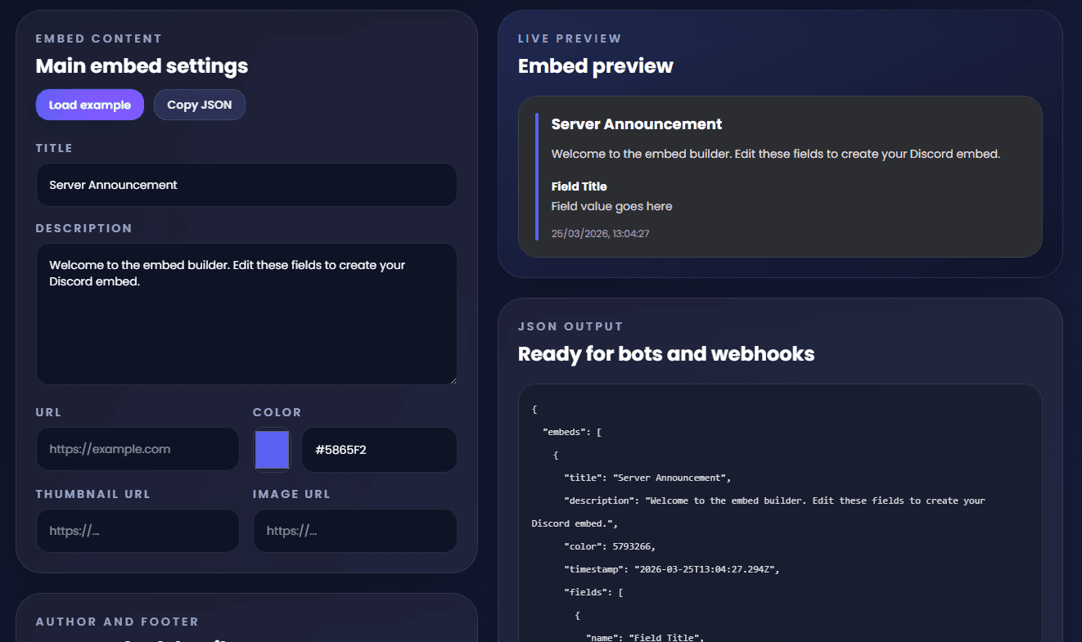
Task: Click the URL field showing example.com placeholder
Action: (x=137, y=449)
